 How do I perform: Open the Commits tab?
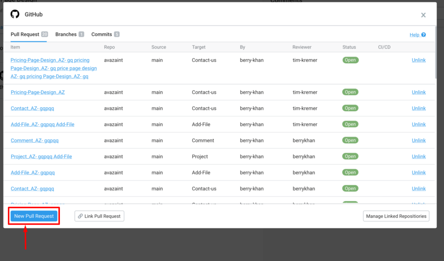coord(105,34)
